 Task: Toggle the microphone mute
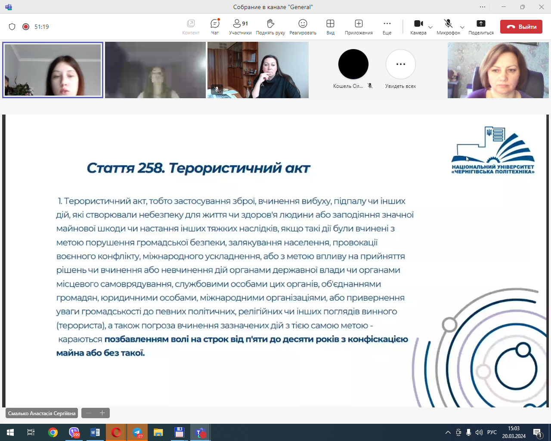448,27
